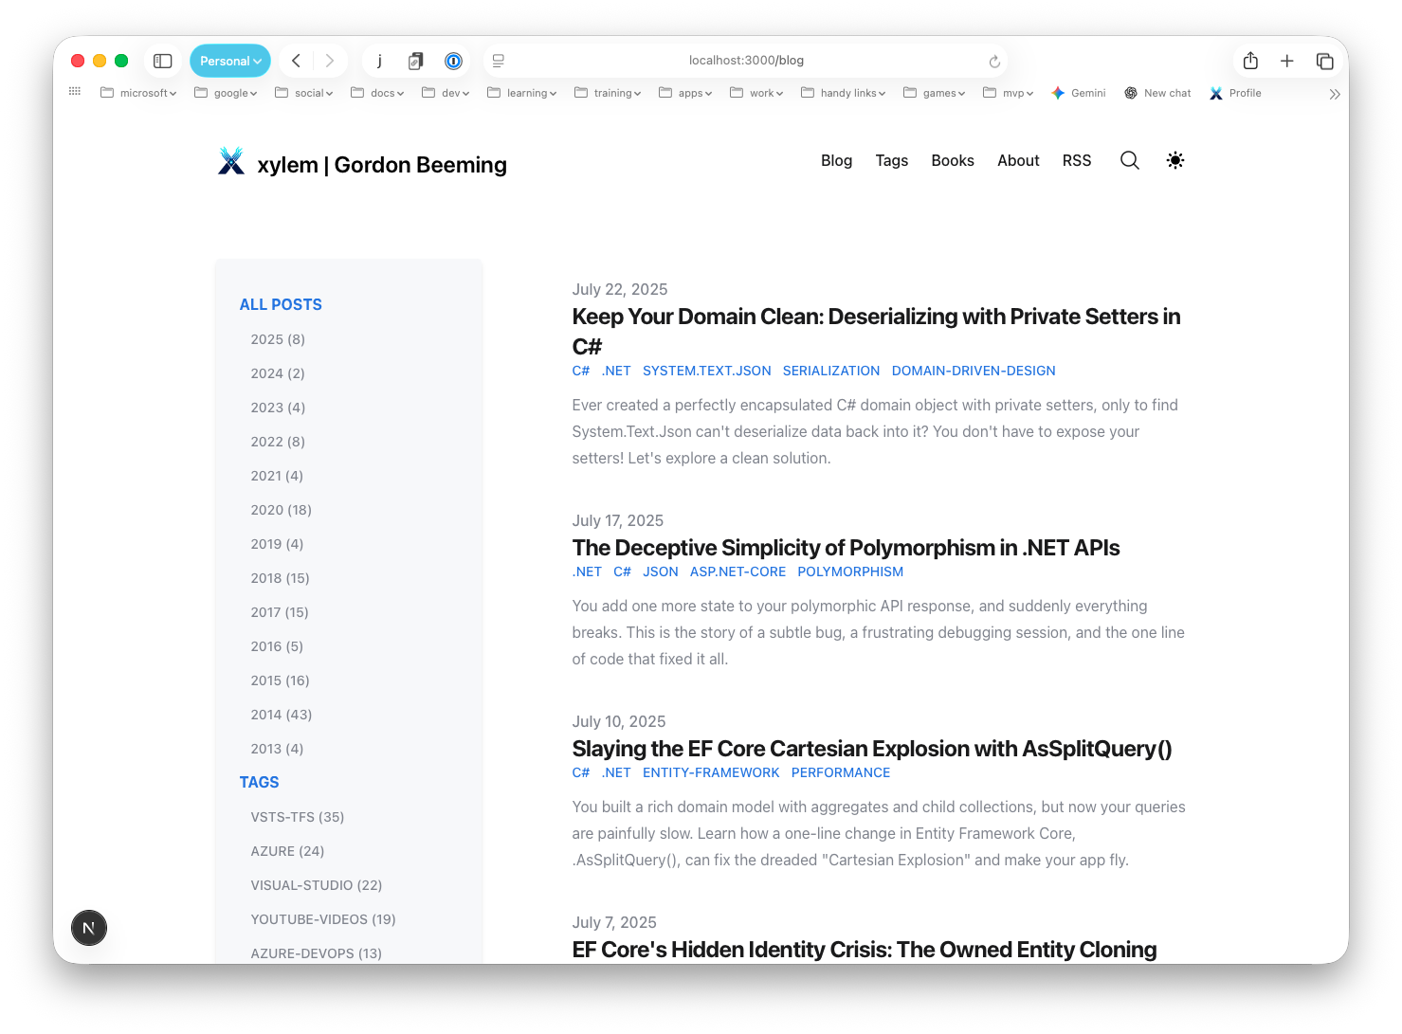Expand the social bookmarks folder
Screen dimensions: 1402x1034
pyautogui.click(x=304, y=93)
